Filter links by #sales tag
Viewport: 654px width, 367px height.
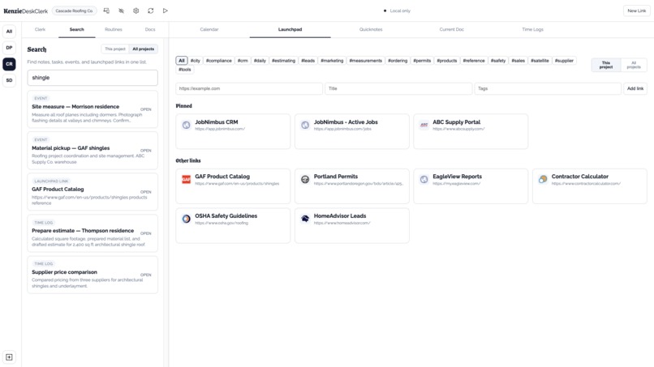click(518, 61)
